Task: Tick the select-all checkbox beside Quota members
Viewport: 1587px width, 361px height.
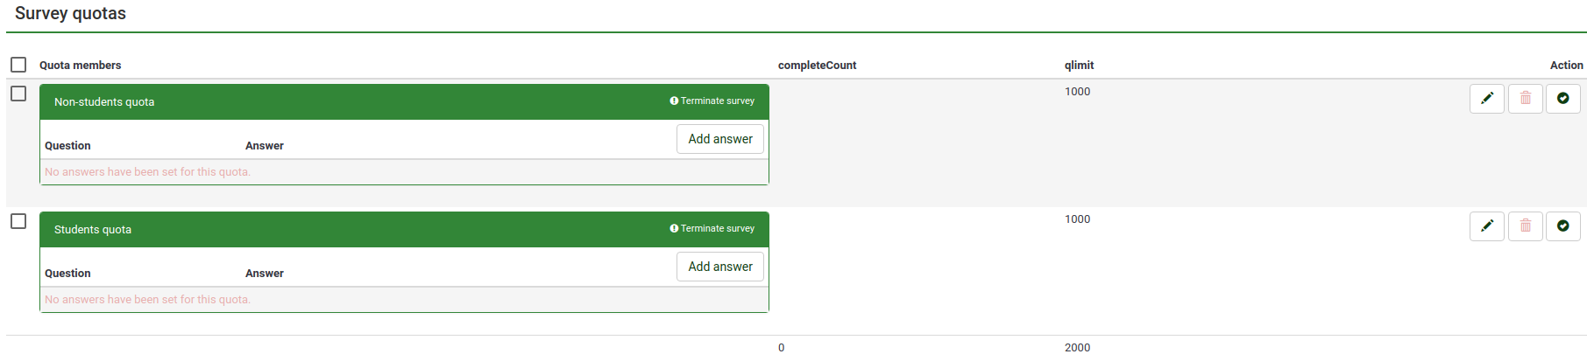Action: 18,65
